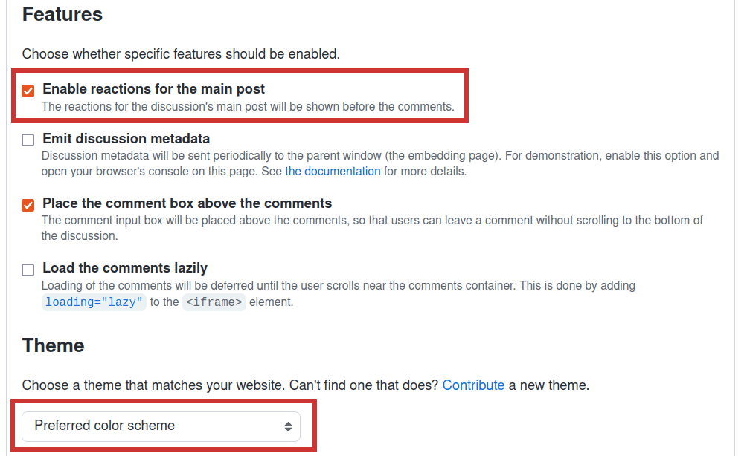Click the "Emit discussion metadata" label text

[x=126, y=139]
